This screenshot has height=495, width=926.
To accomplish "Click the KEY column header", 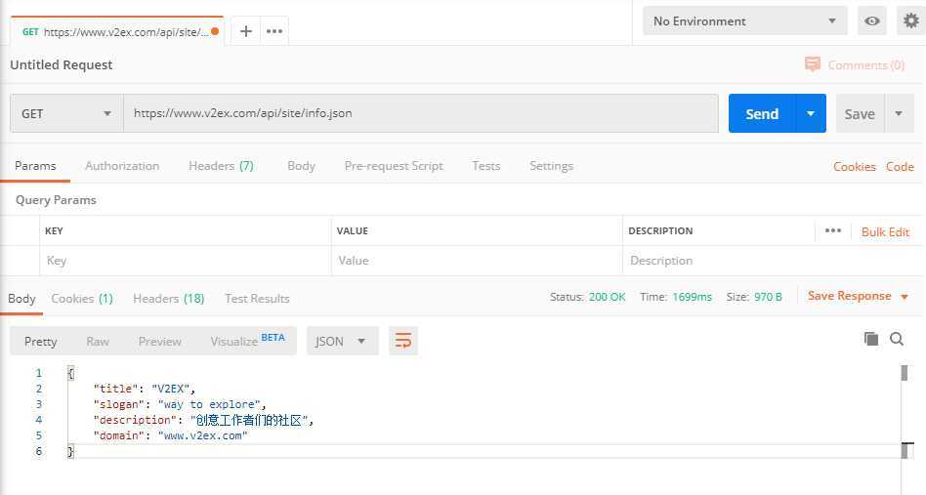I will pyautogui.click(x=54, y=230).
